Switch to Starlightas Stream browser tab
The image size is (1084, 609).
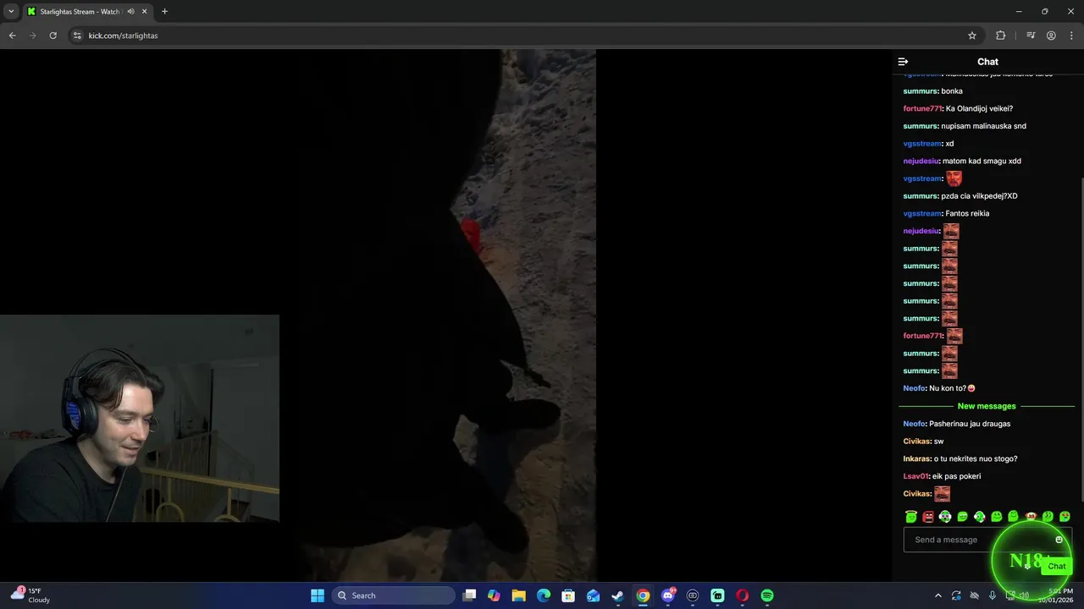(x=87, y=12)
